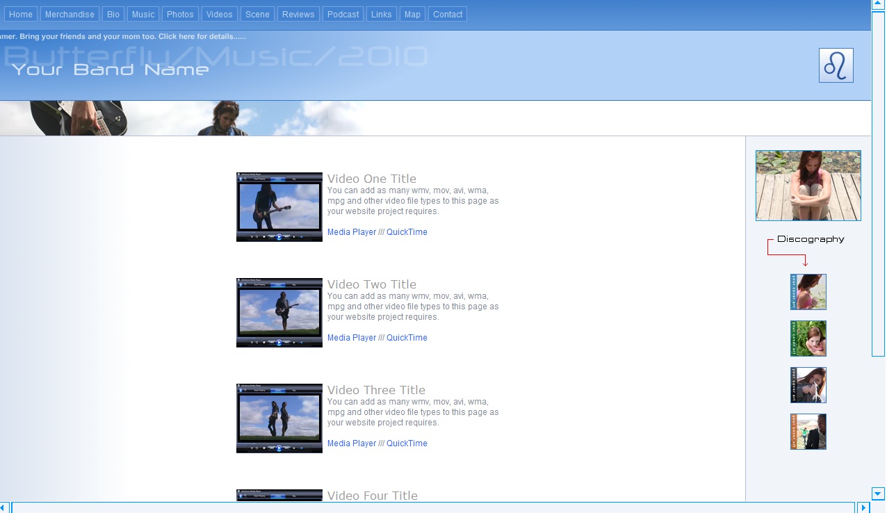Click the vertical scrollbar down arrow

879,494
